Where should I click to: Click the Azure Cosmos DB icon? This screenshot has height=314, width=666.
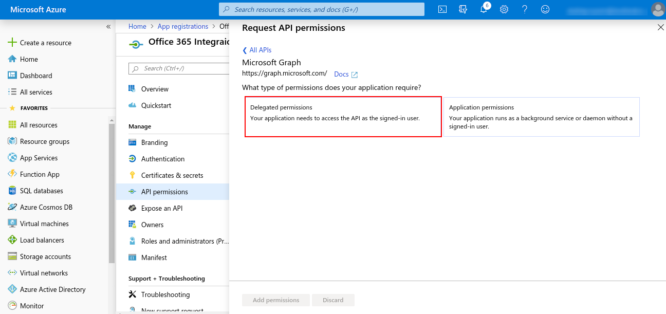12,207
